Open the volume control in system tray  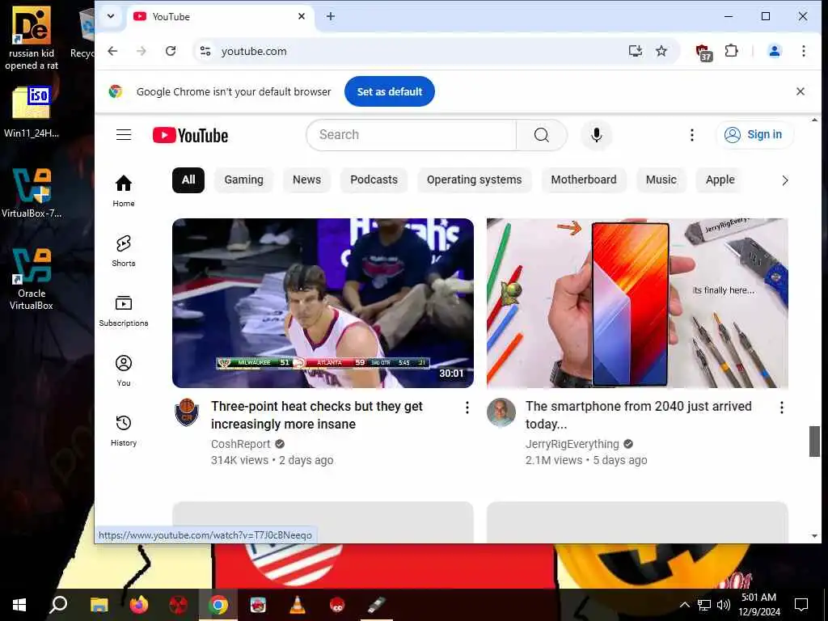[x=724, y=605]
